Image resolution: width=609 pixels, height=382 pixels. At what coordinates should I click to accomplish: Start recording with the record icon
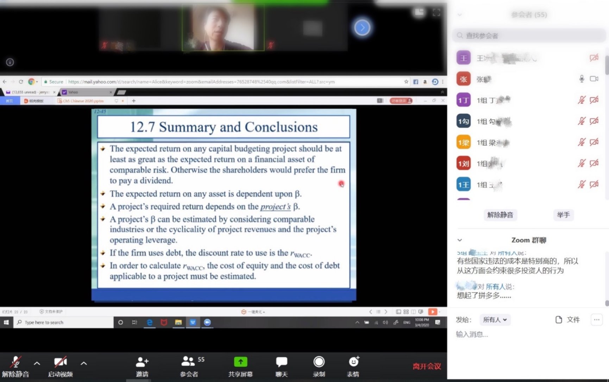(319, 362)
